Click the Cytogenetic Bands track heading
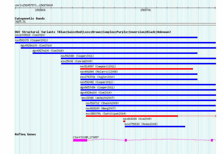223x154 pixels. [x=30, y=18]
